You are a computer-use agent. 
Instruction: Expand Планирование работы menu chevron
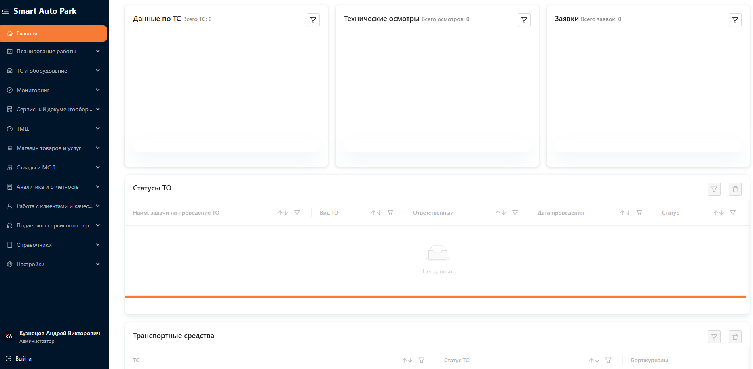[98, 51]
